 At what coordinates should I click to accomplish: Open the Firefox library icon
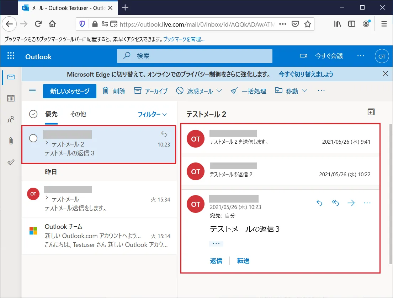coord(338,24)
